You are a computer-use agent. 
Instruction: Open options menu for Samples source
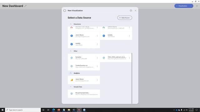97,58
